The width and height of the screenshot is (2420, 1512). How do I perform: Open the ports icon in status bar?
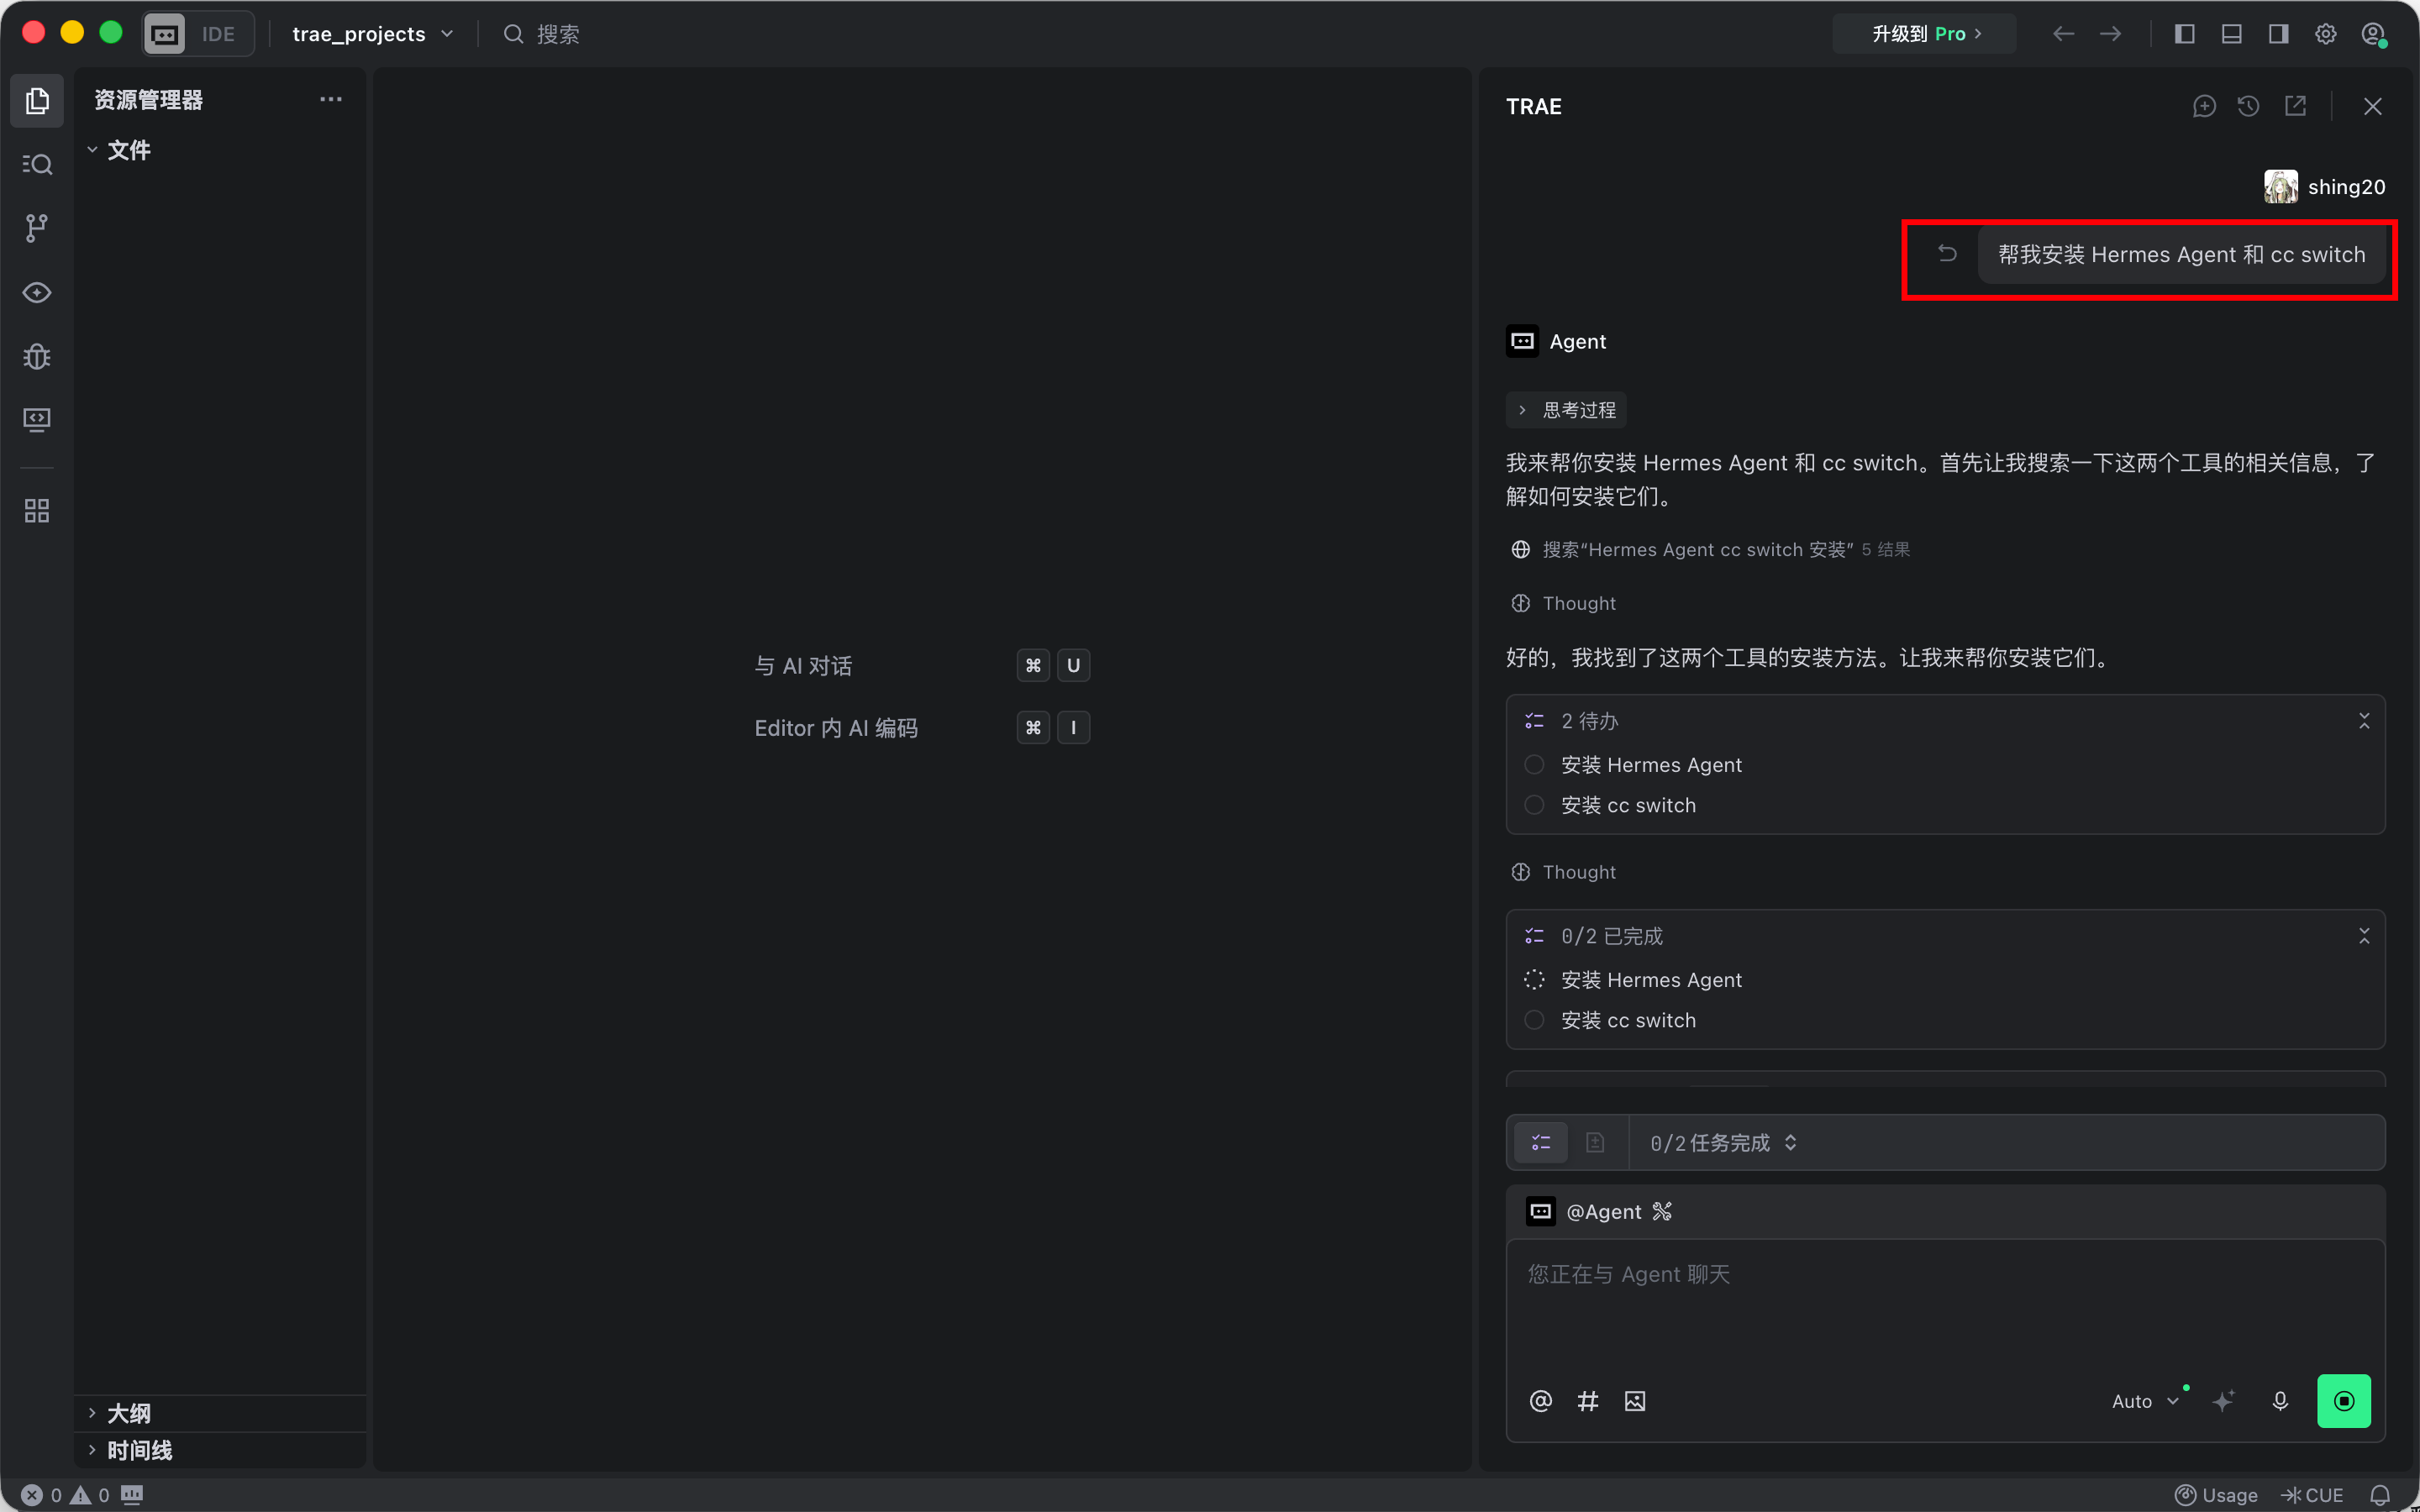132,1494
